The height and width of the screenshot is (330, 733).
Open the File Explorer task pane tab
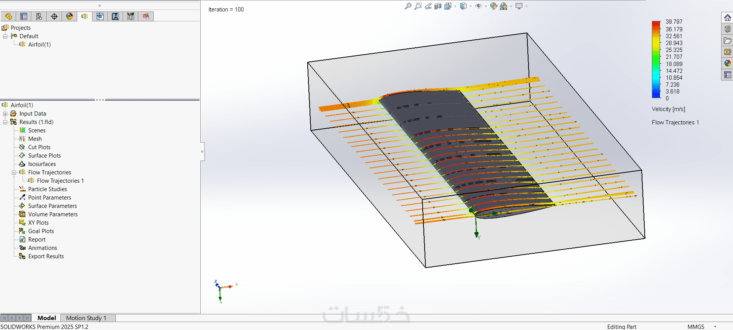pyautogui.click(x=727, y=40)
